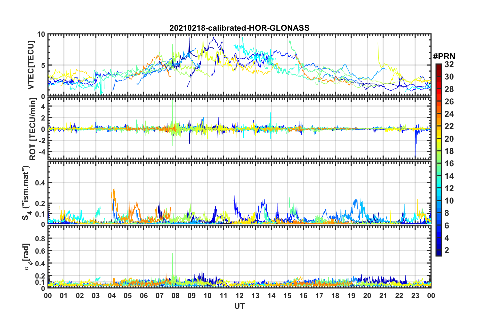
Task: Click the colorbar tick label 8
Action: click(447, 213)
